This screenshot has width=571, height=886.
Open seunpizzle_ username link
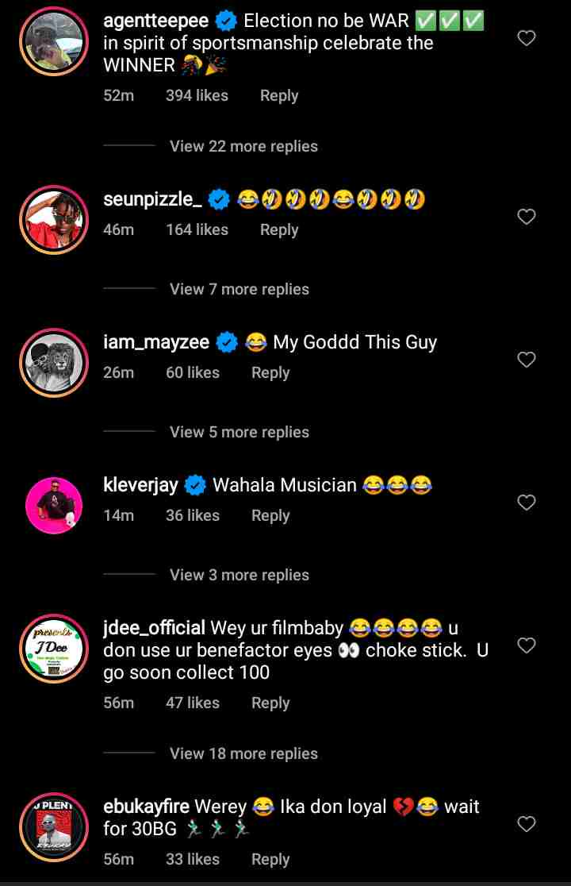[x=152, y=199]
